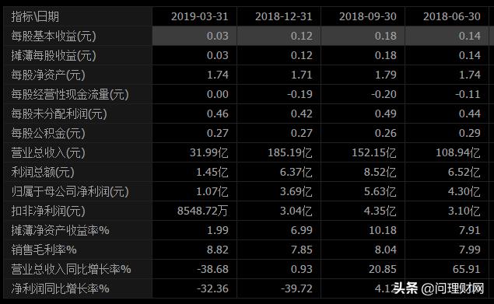Image resolution: width=494 pixels, height=304 pixels.
Task: Select the 8548.72万 扣非净利润 cell
Action: 202,211
